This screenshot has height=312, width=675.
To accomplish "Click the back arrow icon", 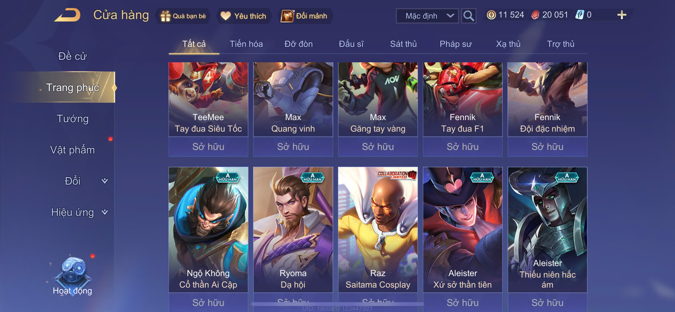I will (68, 15).
